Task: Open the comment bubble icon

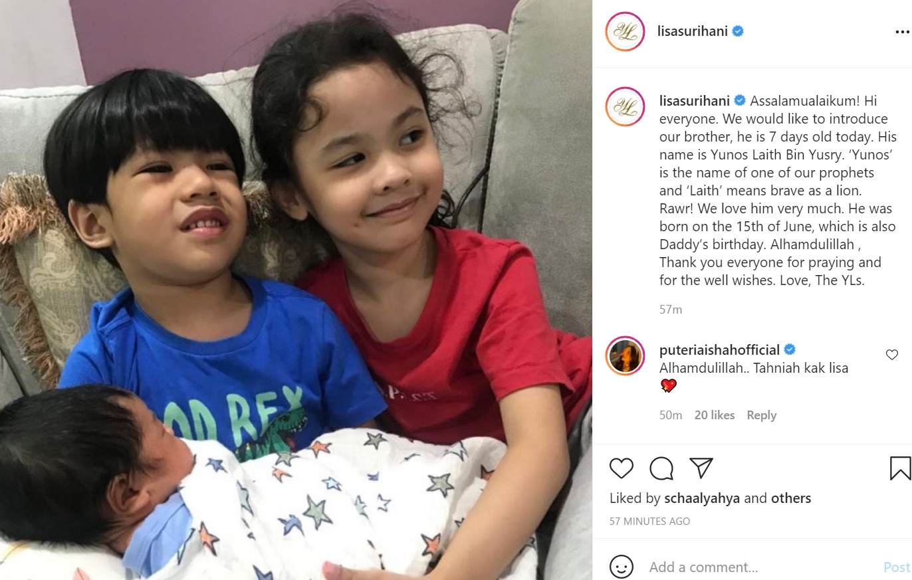Action: pyautogui.click(x=661, y=468)
